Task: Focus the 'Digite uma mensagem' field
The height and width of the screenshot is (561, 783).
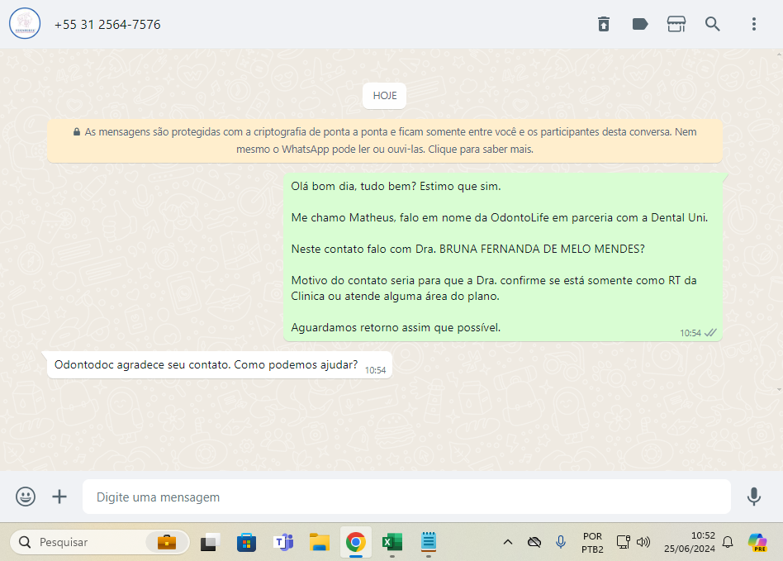Action: tap(406, 497)
